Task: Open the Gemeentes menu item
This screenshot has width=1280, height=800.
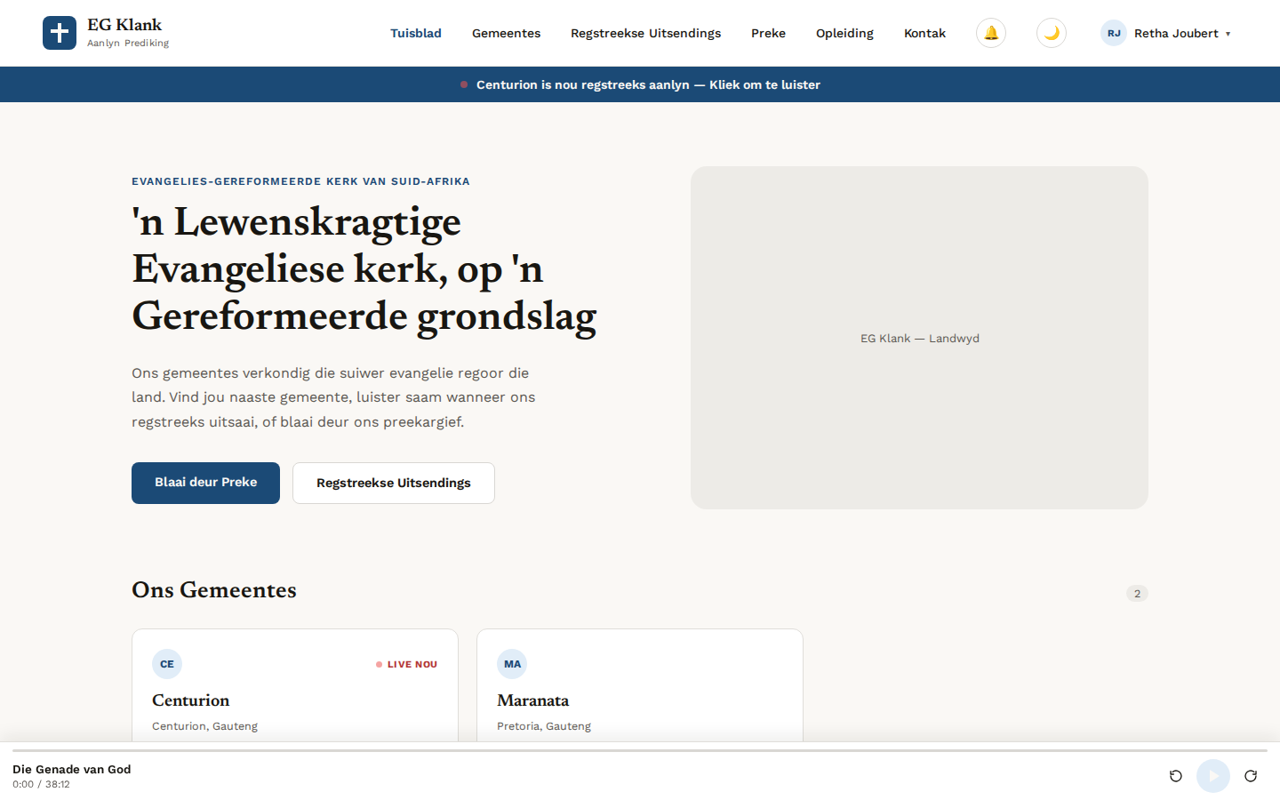Action: (506, 33)
